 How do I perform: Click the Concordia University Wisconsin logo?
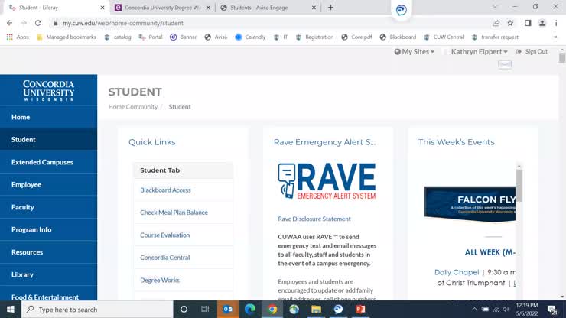48,90
